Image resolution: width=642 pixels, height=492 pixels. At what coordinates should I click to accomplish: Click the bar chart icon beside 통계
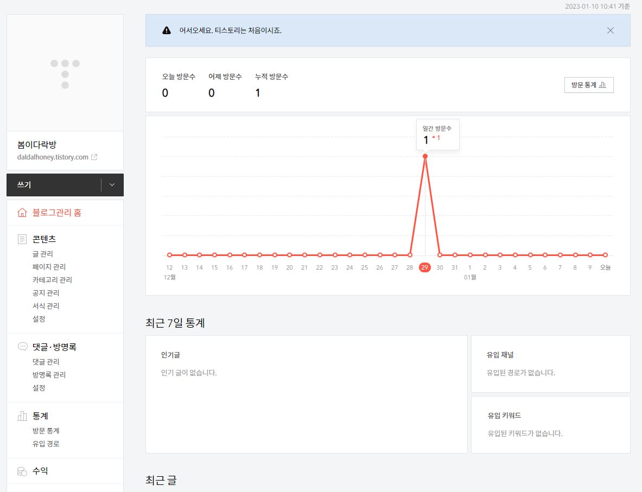(22, 416)
